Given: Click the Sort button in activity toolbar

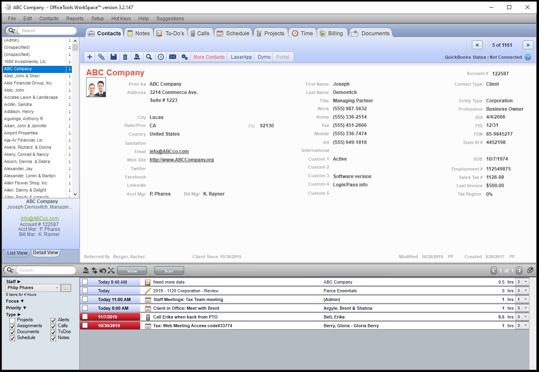Looking at the screenshot, I should 169,271.
